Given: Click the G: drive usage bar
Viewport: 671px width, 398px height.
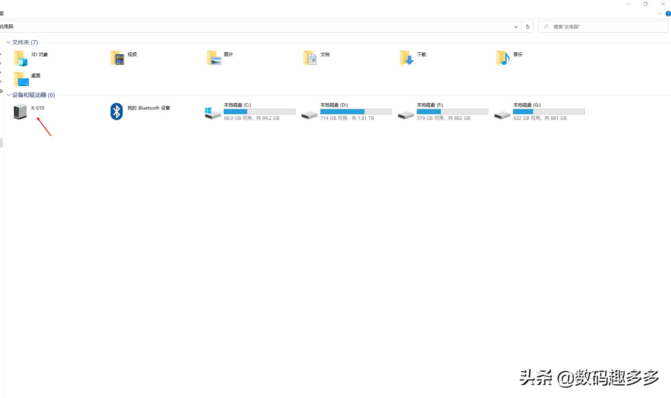Looking at the screenshot, I should pos(549,112).
